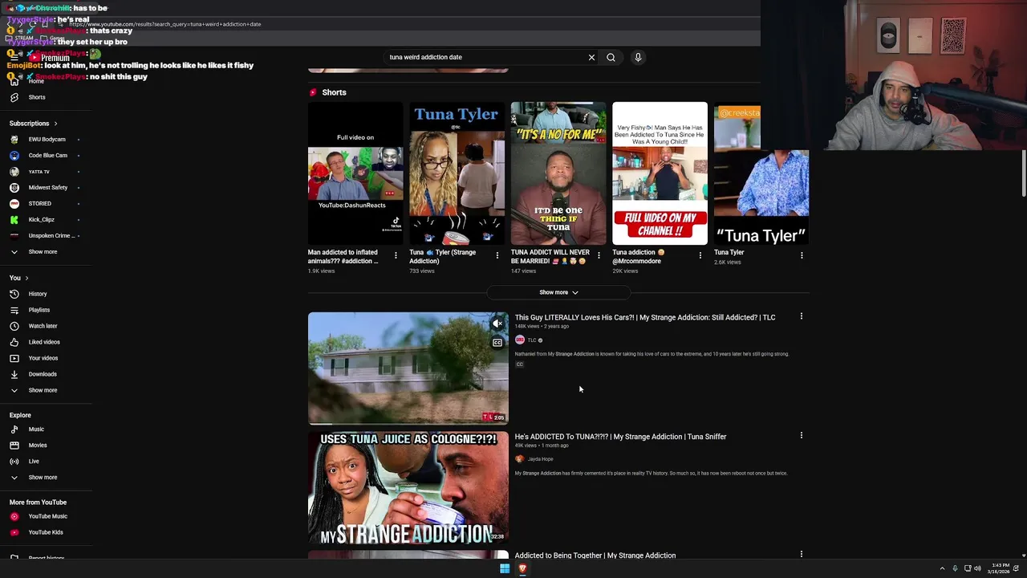This screenshot has height=578, width=1027.
Task: Click the TLC channel name
Action: point(532,340)
